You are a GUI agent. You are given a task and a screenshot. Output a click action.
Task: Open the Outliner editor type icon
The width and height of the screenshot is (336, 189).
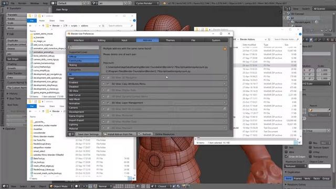pyautogui.click(x=287, y=8)
